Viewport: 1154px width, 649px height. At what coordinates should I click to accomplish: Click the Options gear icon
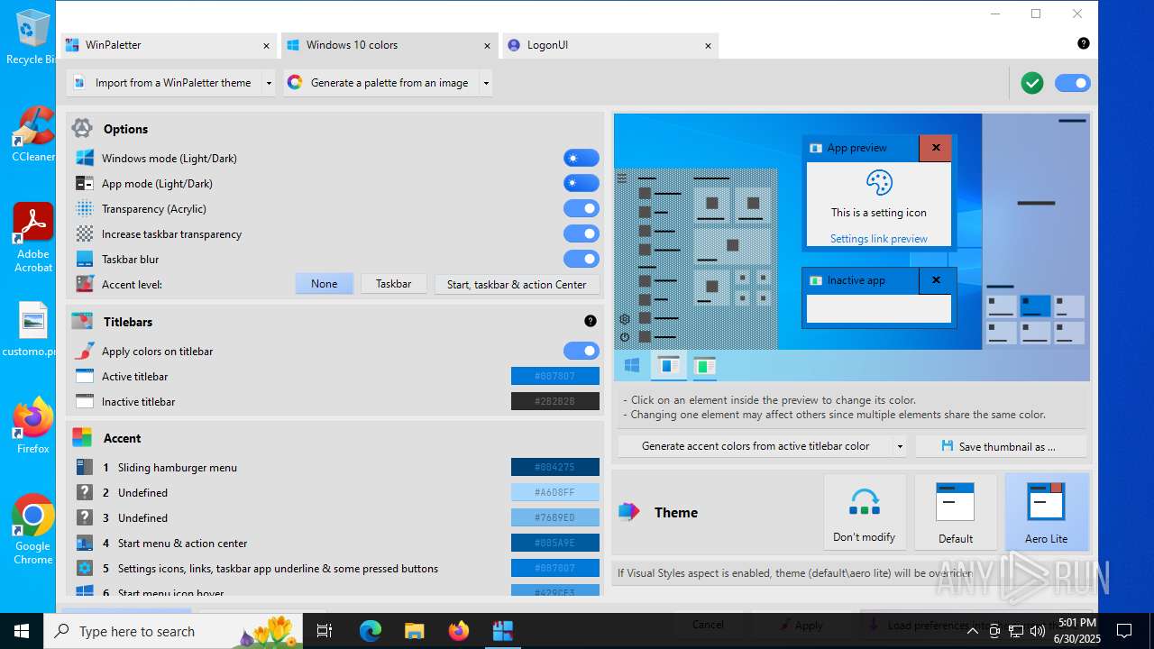point(82,128)
